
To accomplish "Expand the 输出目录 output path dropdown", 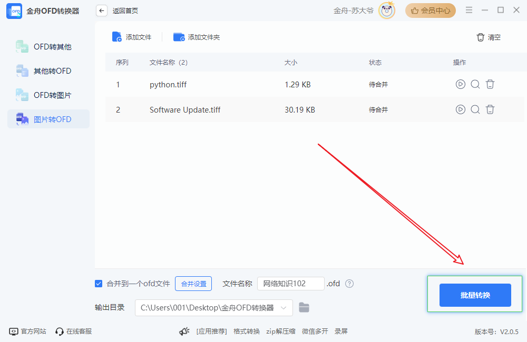I will 284,308.
